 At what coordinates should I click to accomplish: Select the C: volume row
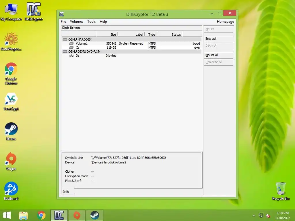pyautogui.click(x=131, y=47)
